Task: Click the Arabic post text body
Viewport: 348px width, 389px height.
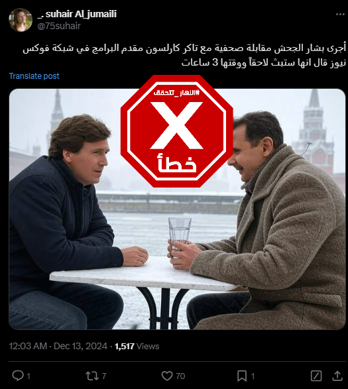Action: point(184,55)
